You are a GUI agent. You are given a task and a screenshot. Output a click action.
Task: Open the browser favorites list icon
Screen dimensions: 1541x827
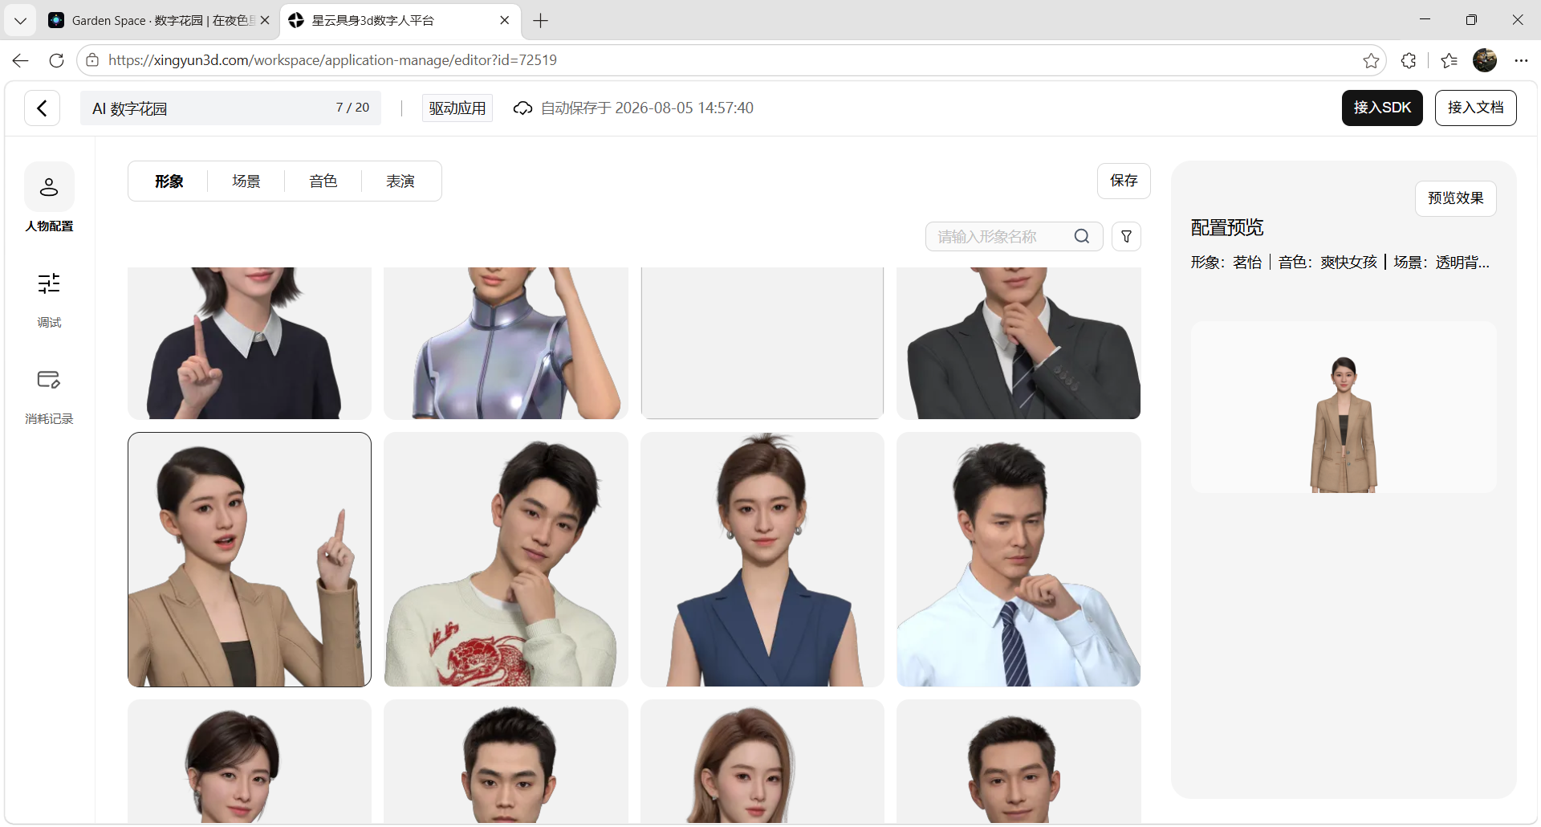pos(1449,60)
